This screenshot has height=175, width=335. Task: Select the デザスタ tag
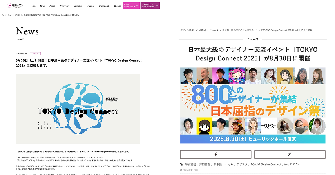coord(242,164)
